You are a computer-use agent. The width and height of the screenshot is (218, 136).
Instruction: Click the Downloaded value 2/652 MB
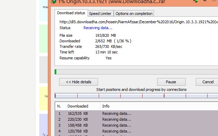coord(113,41)
